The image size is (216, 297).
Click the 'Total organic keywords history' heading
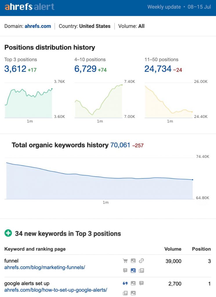tap(60, 145)
